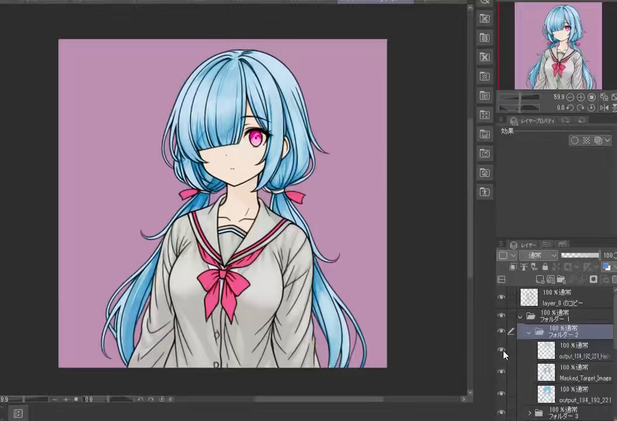Adjust layer opacity 100 stepper

tap(615, 255)
